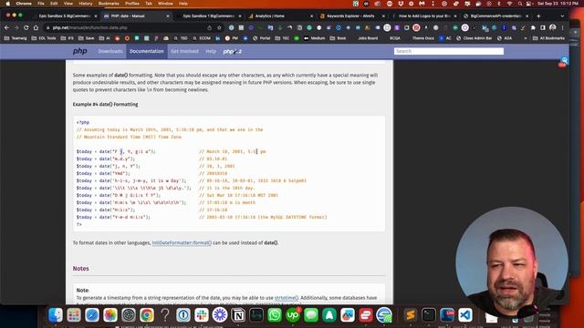Click the php logo in the site header
This screenshot has height=328, width=584.
79,51
